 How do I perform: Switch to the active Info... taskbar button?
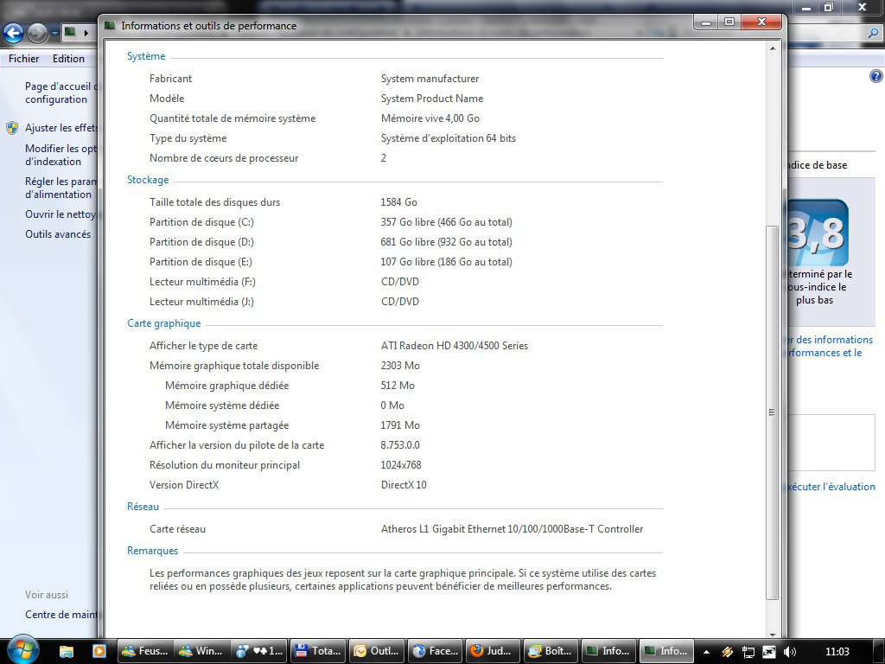668,651
